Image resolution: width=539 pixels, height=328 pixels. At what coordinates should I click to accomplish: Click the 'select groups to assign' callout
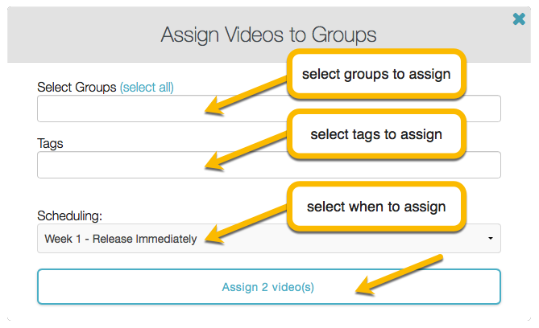(376, 74)
